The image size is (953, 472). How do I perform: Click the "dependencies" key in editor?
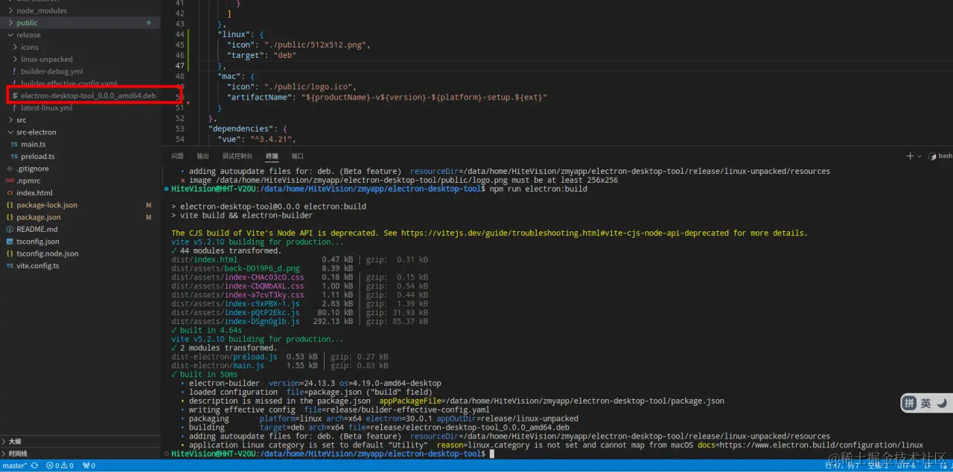242,129
